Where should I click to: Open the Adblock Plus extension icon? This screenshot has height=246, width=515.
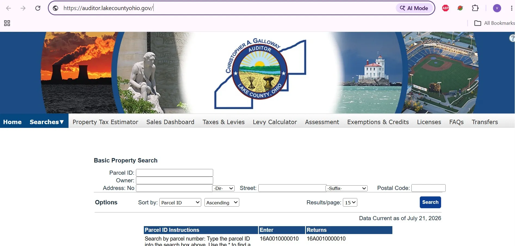[x=445, y=8]
